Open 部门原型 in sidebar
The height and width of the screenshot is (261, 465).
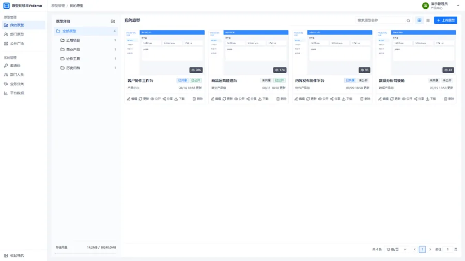coord(23,35)
